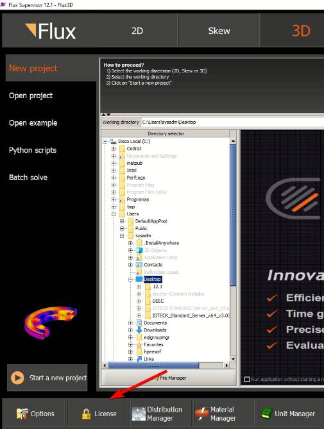The height and width of the screenshot is (429, 324).
Task: Select Programas folder in tree
Action: click(138, 199)
